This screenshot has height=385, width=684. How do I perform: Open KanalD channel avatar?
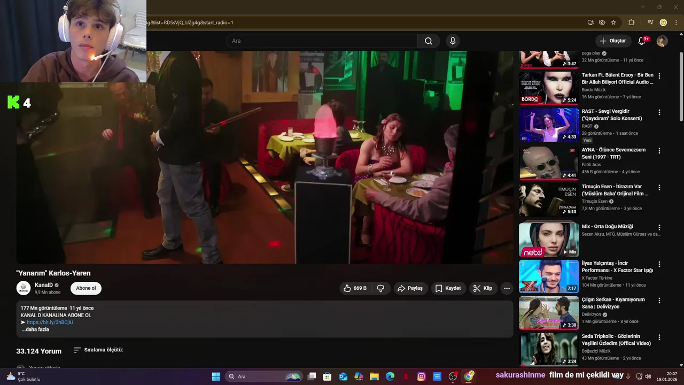[24, 288]
